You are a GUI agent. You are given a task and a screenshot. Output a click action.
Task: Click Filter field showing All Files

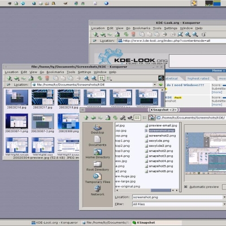point(177,204)
